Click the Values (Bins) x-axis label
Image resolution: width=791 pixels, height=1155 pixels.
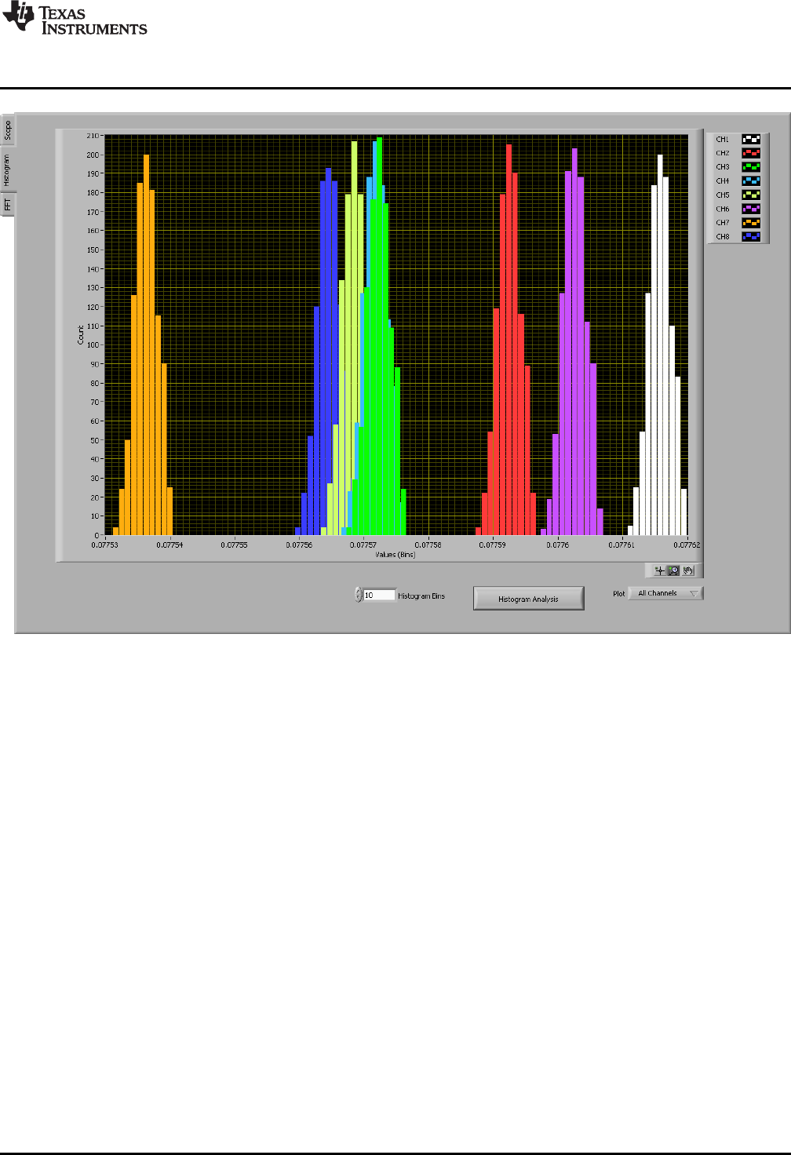tap(395, 555)
